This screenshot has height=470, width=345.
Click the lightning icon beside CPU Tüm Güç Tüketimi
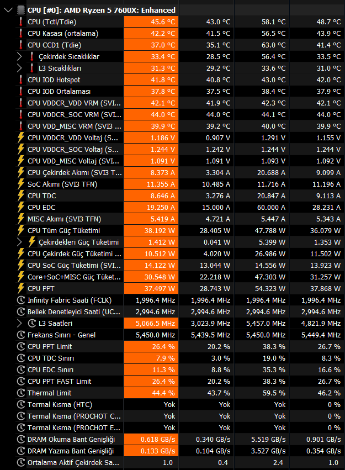coord(20,230)
